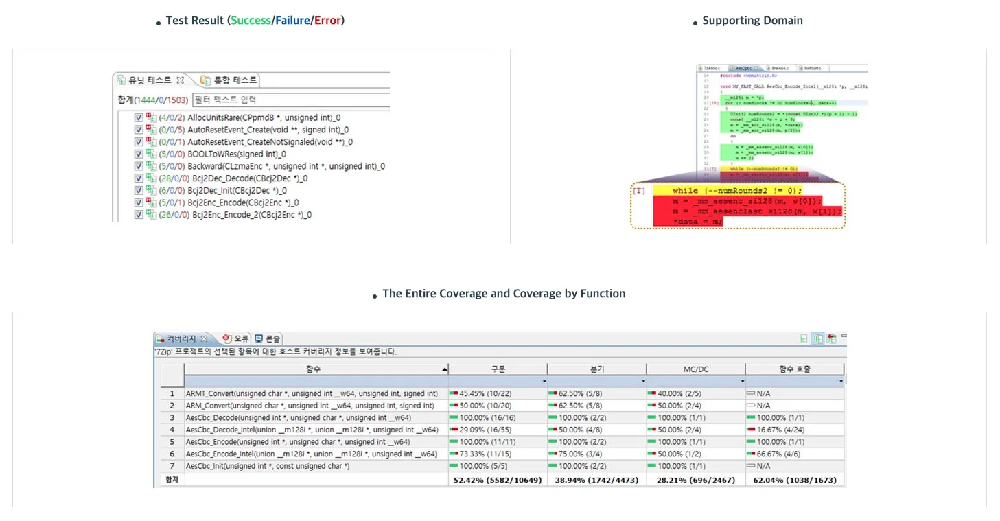
Task: Click the 29.09% coverage bar for AesCbc_Decode_Intel
Action: point(454,430)
